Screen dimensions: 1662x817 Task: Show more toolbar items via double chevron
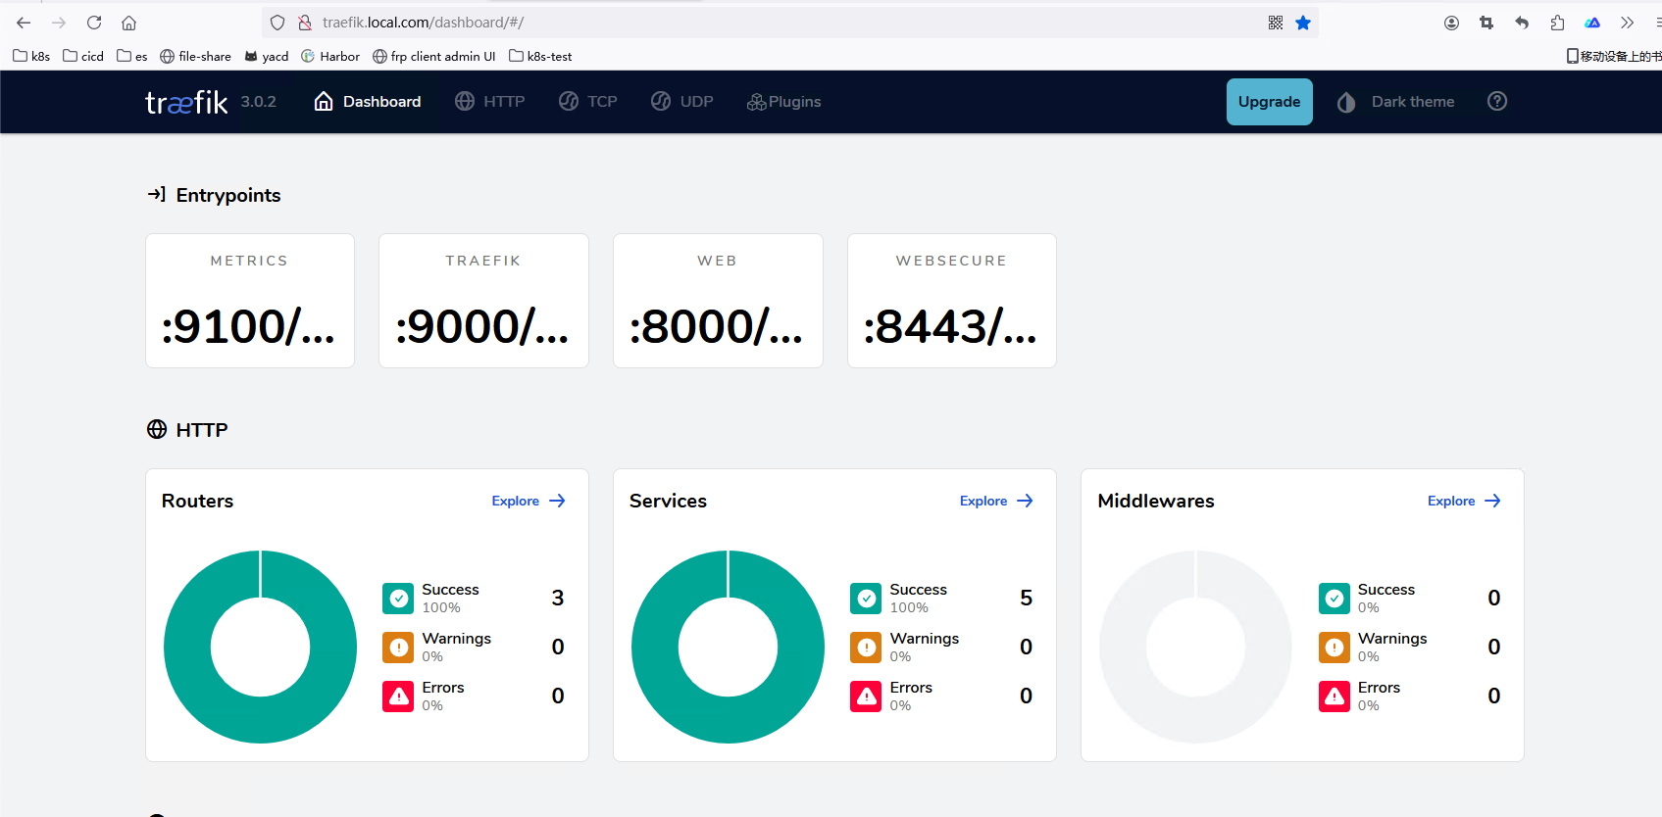[x=1628, y=23]
